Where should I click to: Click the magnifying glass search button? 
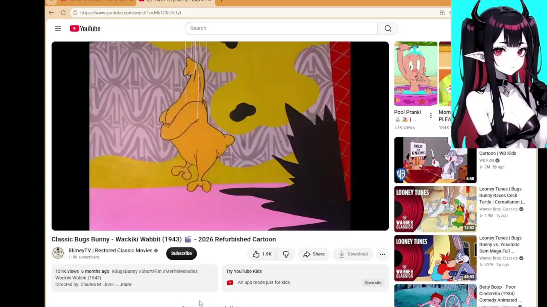(x=388, y=29)
